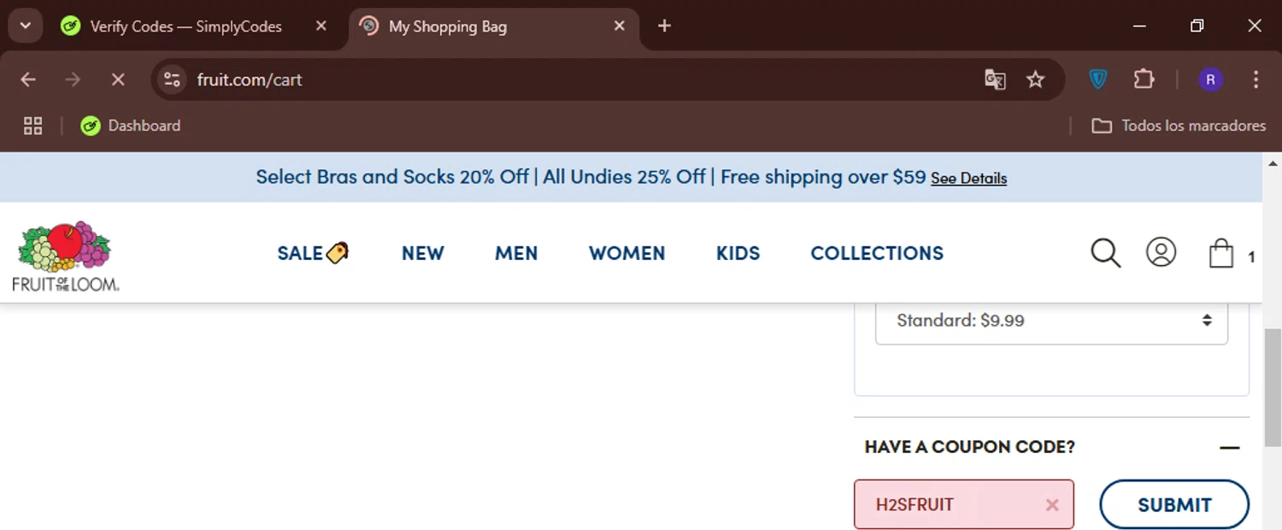
Task: Open the search magnifier icon
Action: point(1105,253)
